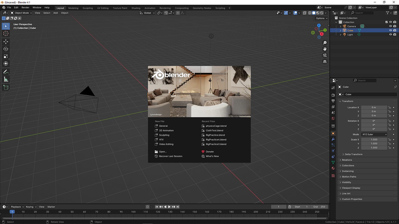Open the Tool properties tab
399x224 pixels.
click(x=333, y=88)
